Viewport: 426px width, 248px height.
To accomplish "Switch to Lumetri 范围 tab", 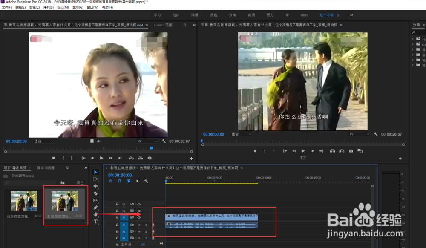I will click(163, 25).
